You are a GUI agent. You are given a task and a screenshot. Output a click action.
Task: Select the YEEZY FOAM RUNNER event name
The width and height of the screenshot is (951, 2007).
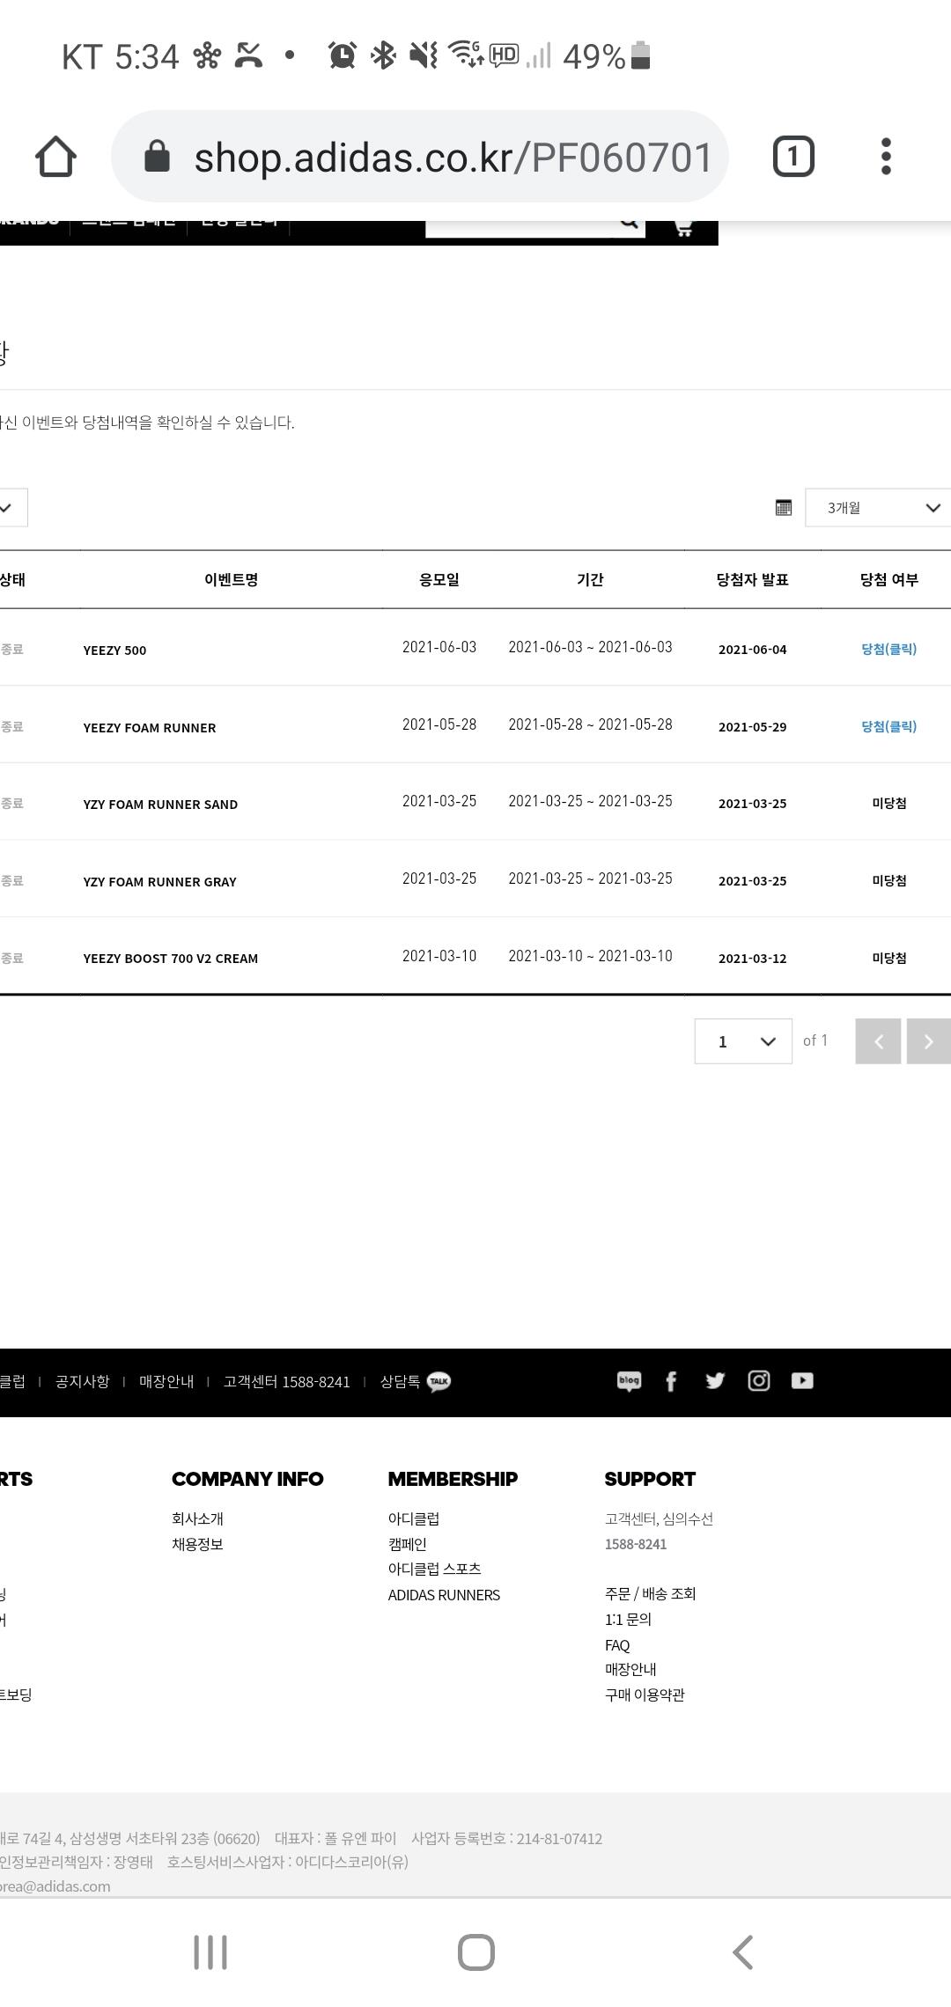[150, 728]
